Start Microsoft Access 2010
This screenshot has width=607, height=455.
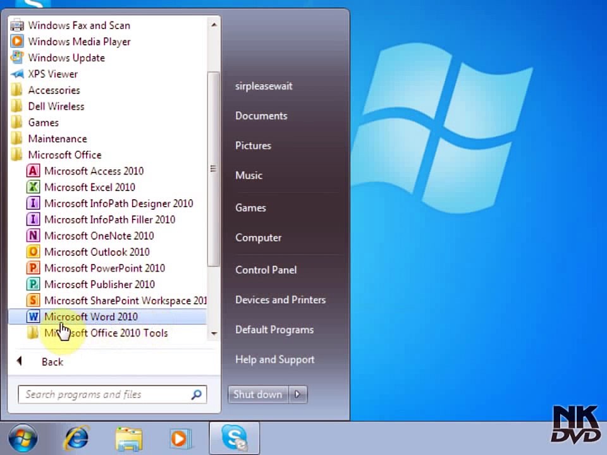(107, 171)
